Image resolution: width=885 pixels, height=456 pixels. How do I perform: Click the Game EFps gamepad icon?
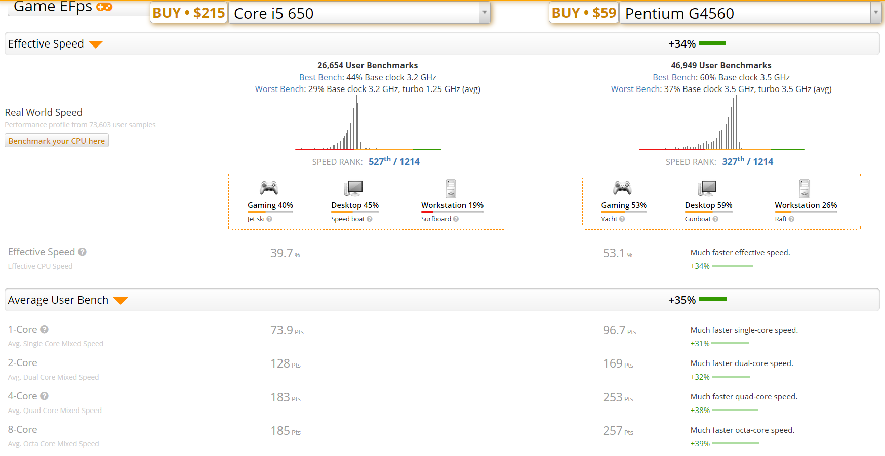pos(104,7)
